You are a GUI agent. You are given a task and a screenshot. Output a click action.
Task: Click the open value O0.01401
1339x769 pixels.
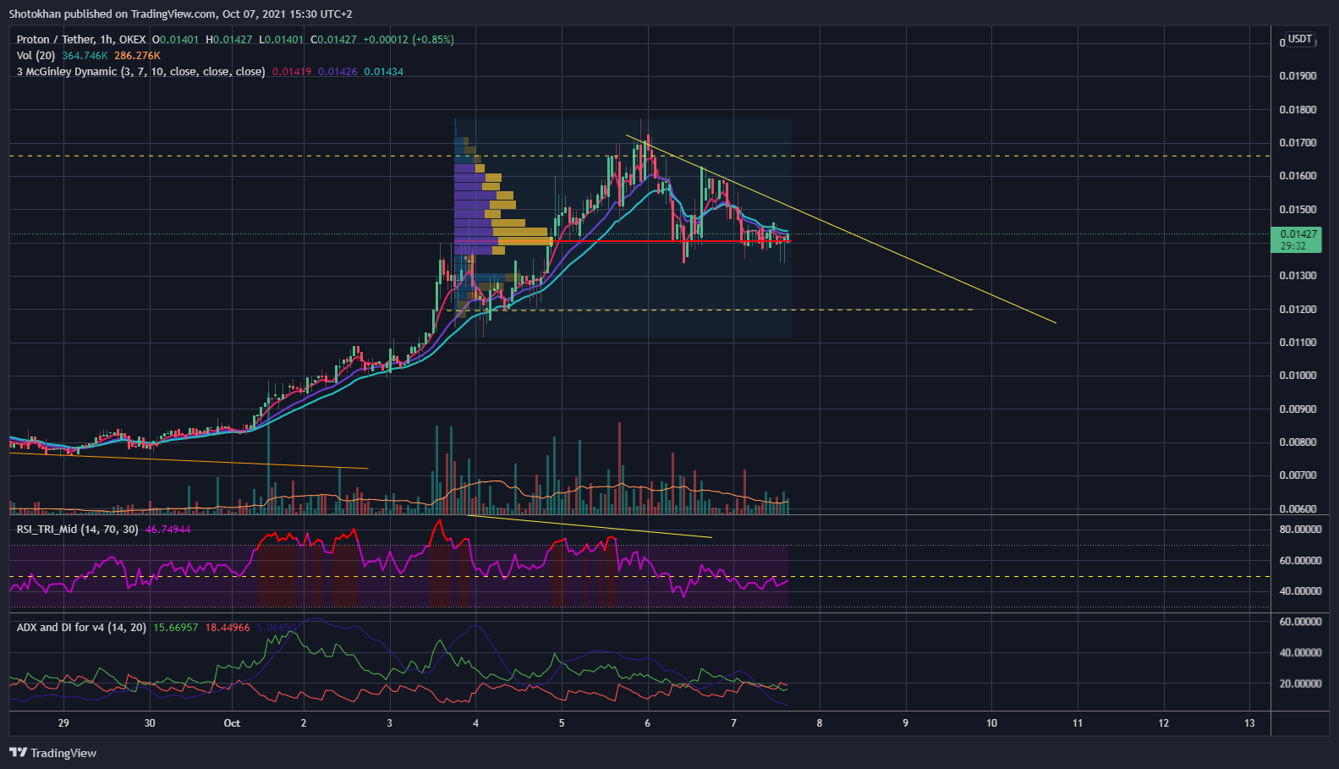click(x=176, y=39)
